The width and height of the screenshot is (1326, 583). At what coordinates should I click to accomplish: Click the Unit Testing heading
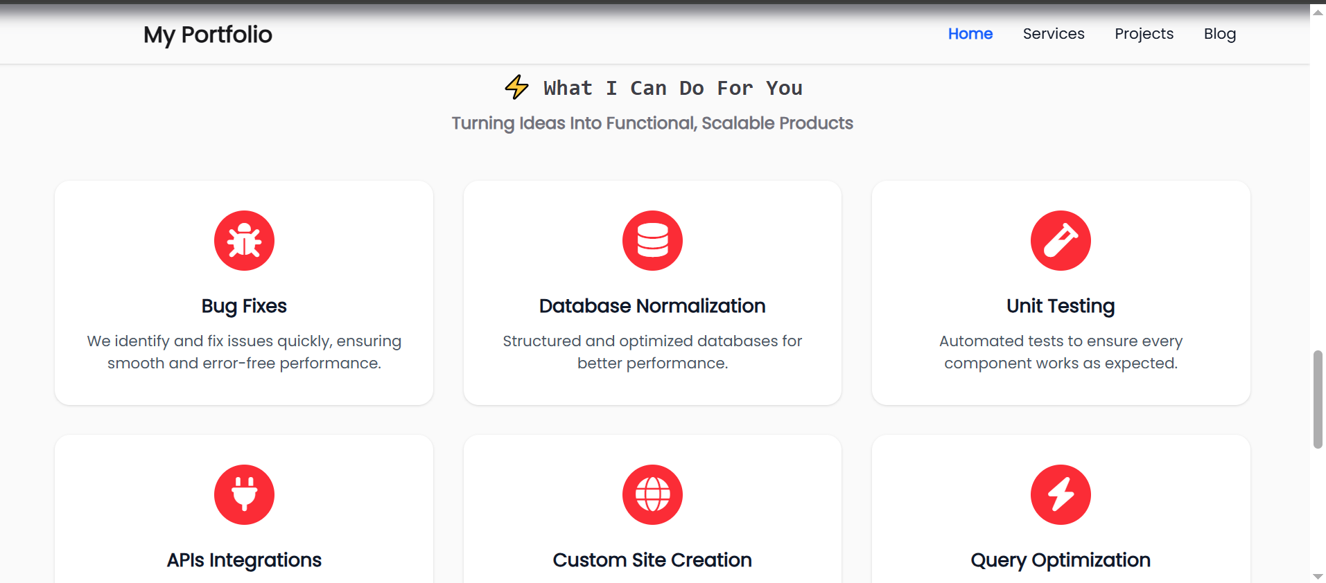[1061, 306]
